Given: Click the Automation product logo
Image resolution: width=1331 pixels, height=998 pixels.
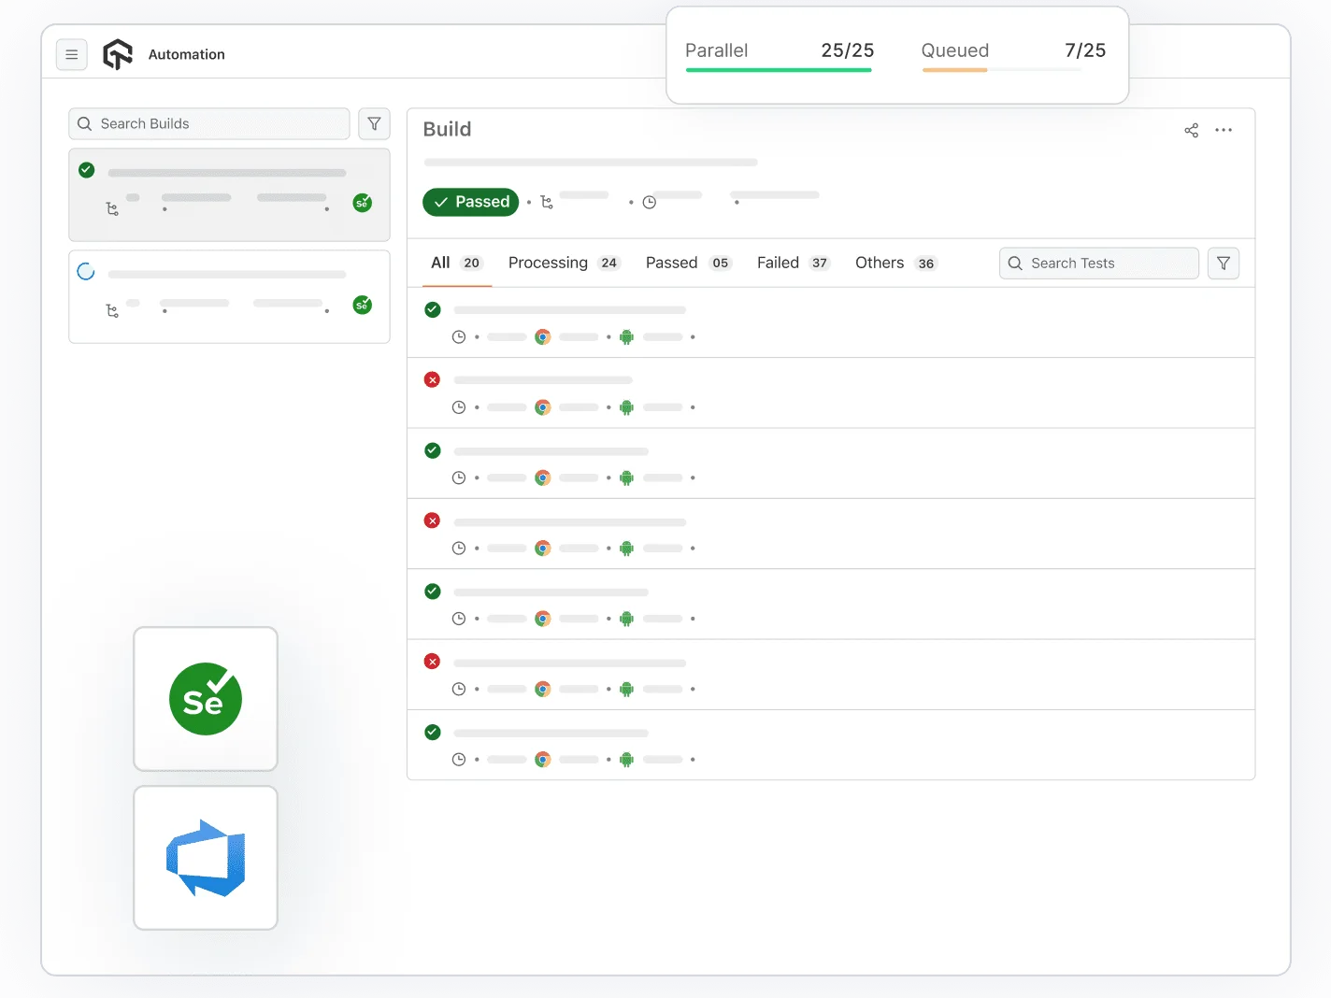Looking at the screenshot, I should pyautogui.click(x=118, y=54).
